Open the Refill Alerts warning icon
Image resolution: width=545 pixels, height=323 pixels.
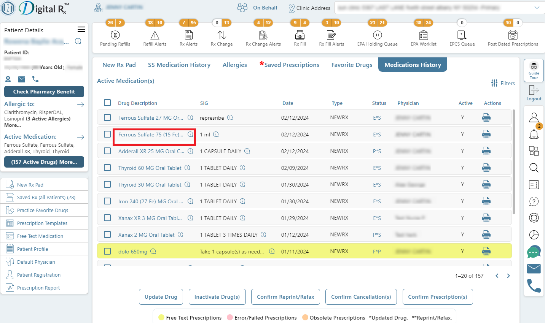pos(155,35)
